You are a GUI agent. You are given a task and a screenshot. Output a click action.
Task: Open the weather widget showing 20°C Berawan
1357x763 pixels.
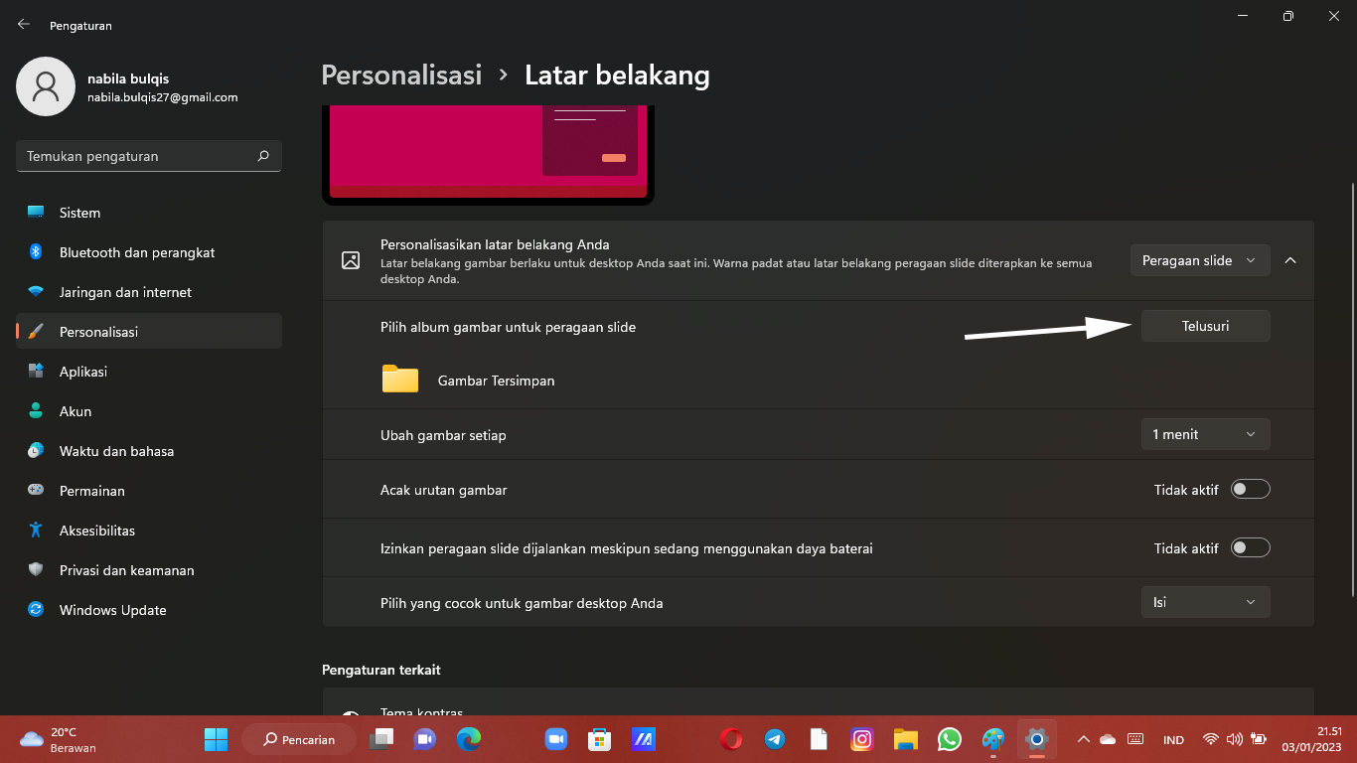pos(59,739)
